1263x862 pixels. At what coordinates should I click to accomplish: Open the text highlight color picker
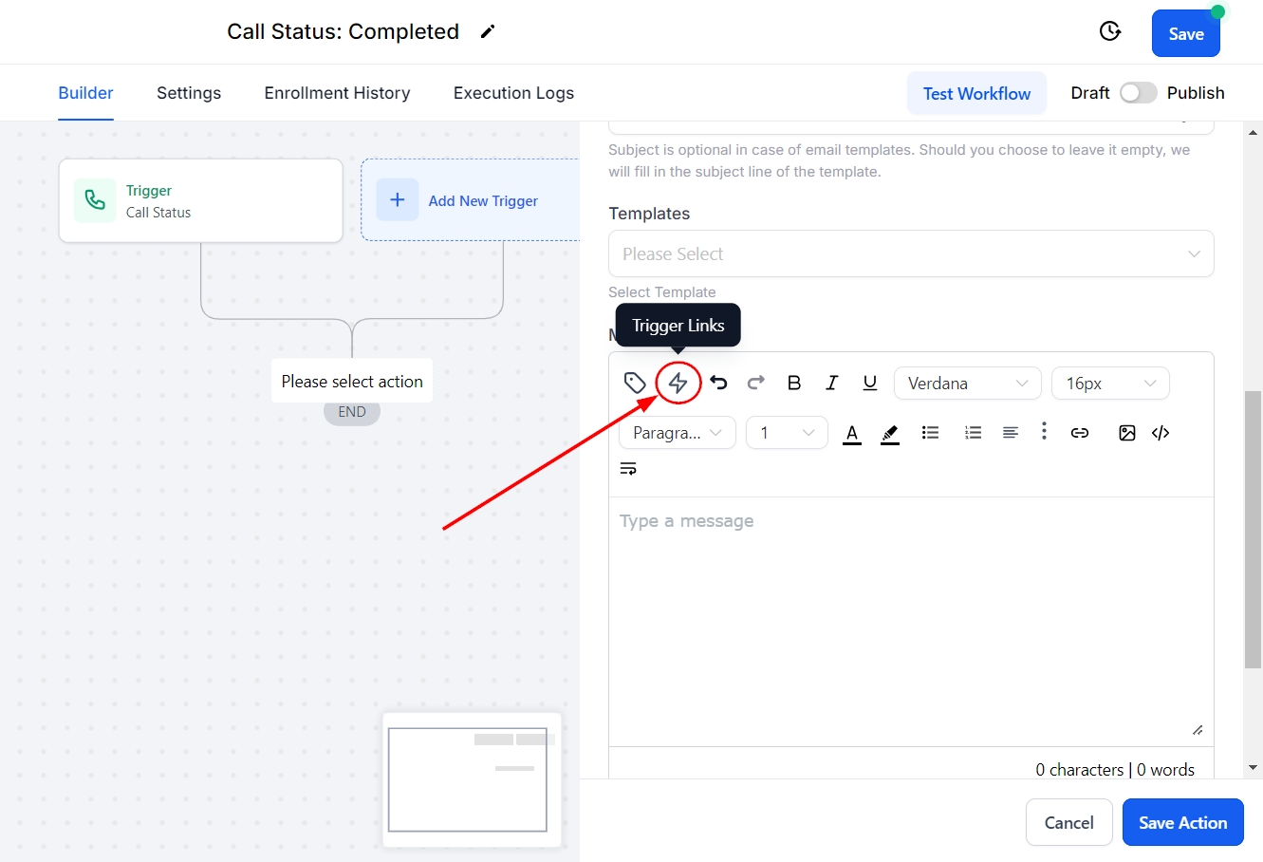(889, 434)
